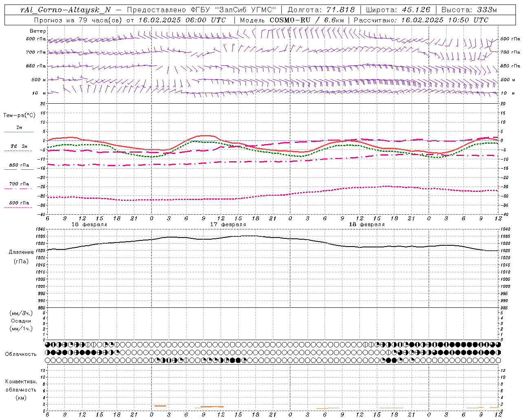Click the Долгота: 71.818 value
The height and width of the screenshot is (418, 522).
click(321, 10)
